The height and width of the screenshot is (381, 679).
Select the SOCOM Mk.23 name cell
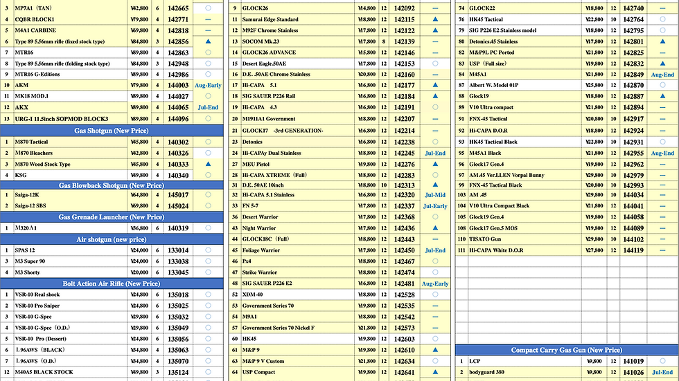(x=297, y=41)
